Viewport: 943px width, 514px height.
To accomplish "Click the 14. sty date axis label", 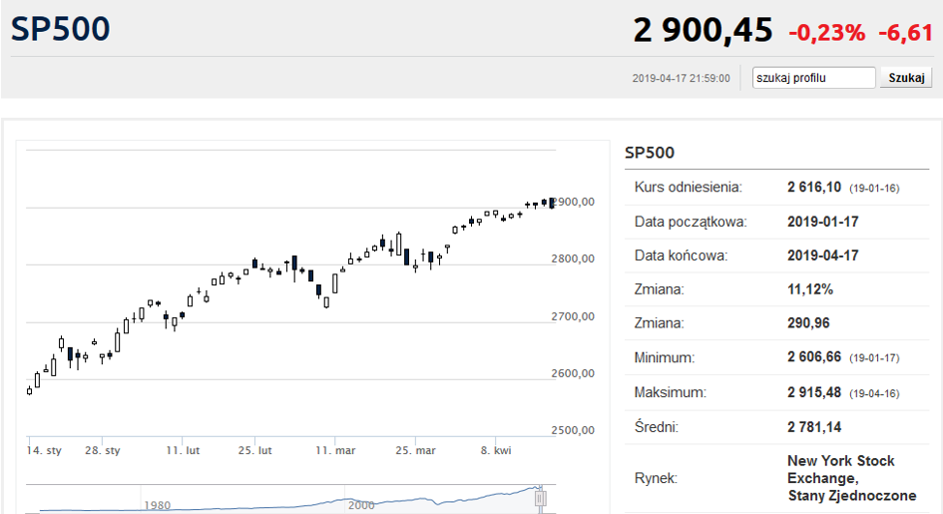I will pos(44,450).
